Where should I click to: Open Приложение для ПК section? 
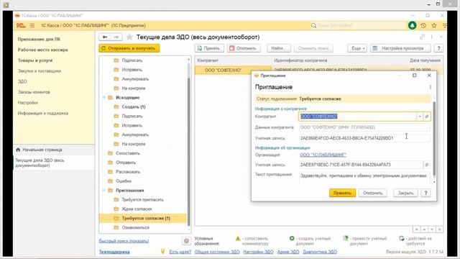tap(39, 39)
